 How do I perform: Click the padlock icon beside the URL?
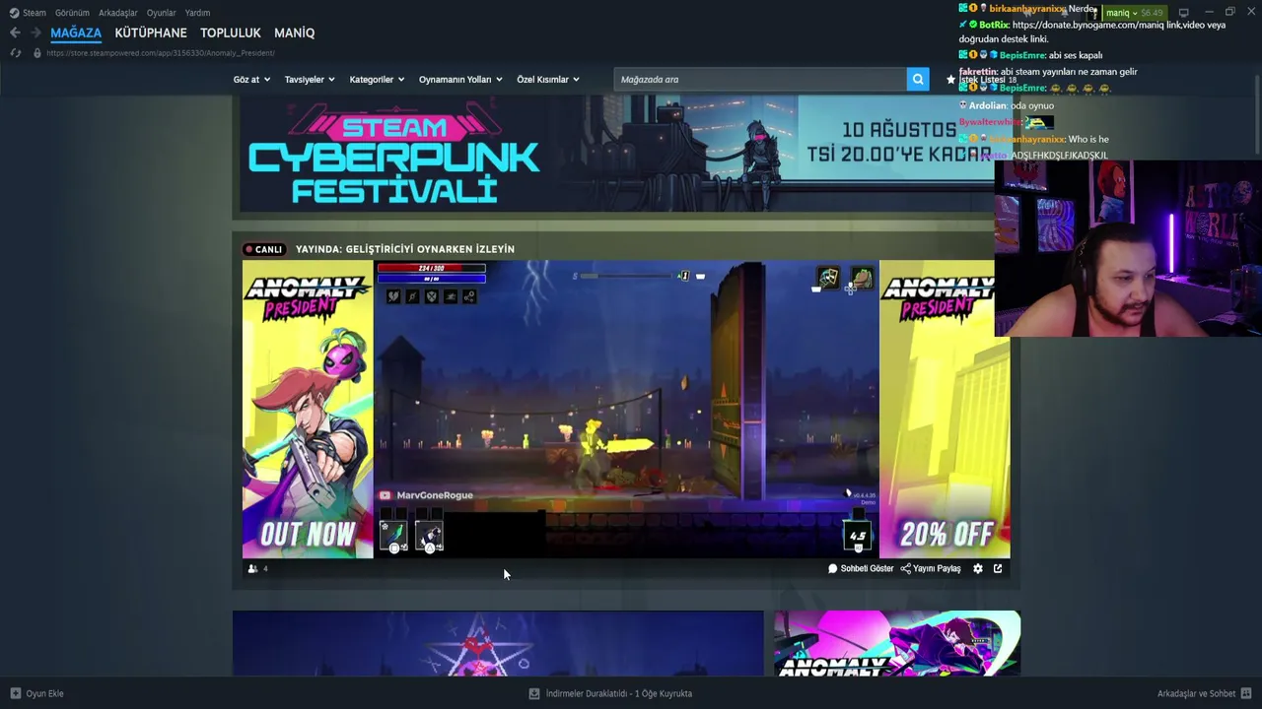pos(37,52)
